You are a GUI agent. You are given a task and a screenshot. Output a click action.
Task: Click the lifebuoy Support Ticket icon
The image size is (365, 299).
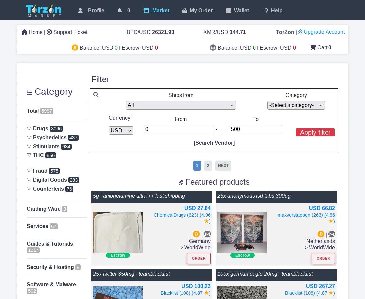49,32
